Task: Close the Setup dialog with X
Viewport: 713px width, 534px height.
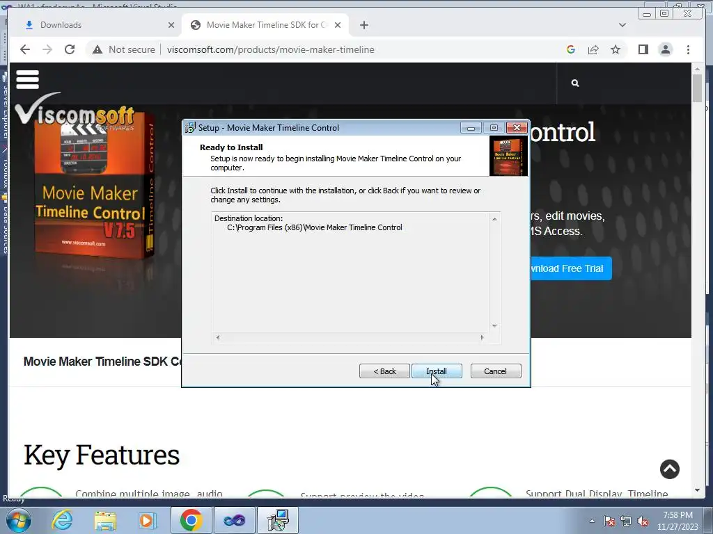Action: pyautogui.click(x=517, y=128)
